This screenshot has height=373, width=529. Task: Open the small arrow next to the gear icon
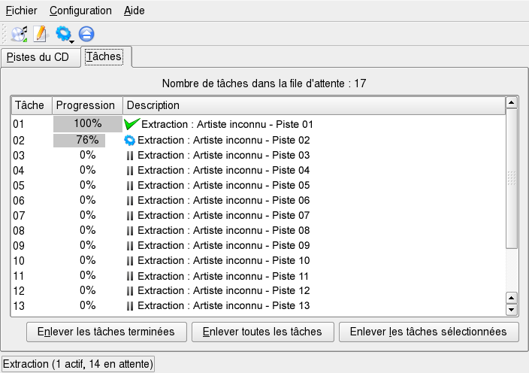click(x=72, y=41)
